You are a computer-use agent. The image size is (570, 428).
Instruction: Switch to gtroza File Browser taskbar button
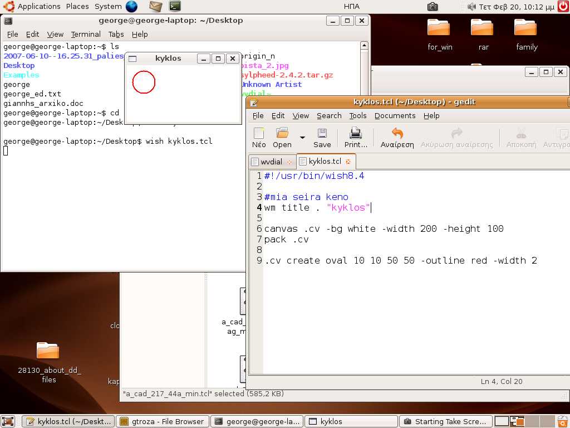163,421
